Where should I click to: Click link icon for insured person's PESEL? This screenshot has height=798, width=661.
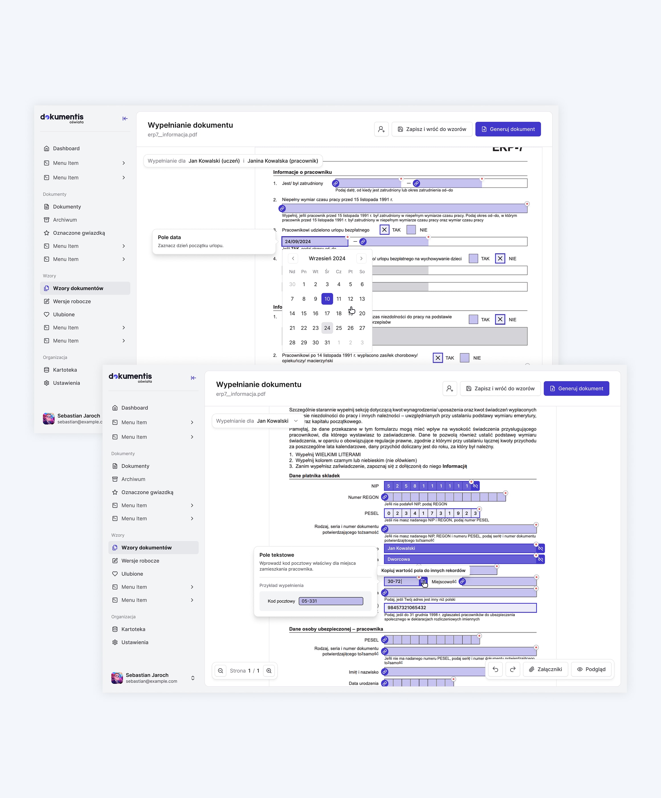385,640
